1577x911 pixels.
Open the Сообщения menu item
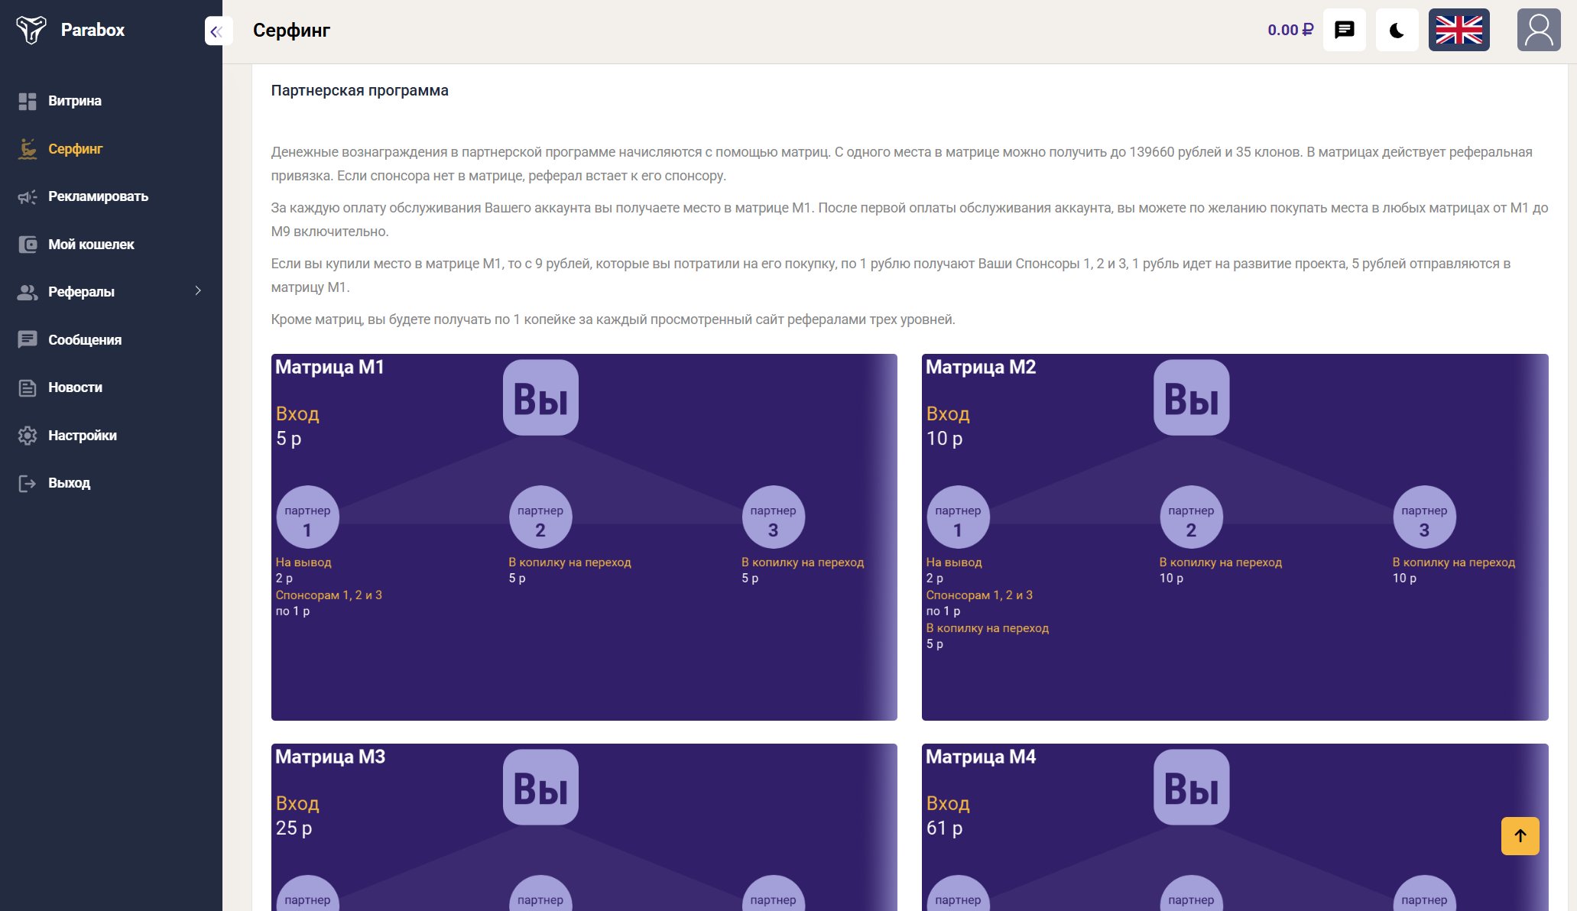click(85, 340)
